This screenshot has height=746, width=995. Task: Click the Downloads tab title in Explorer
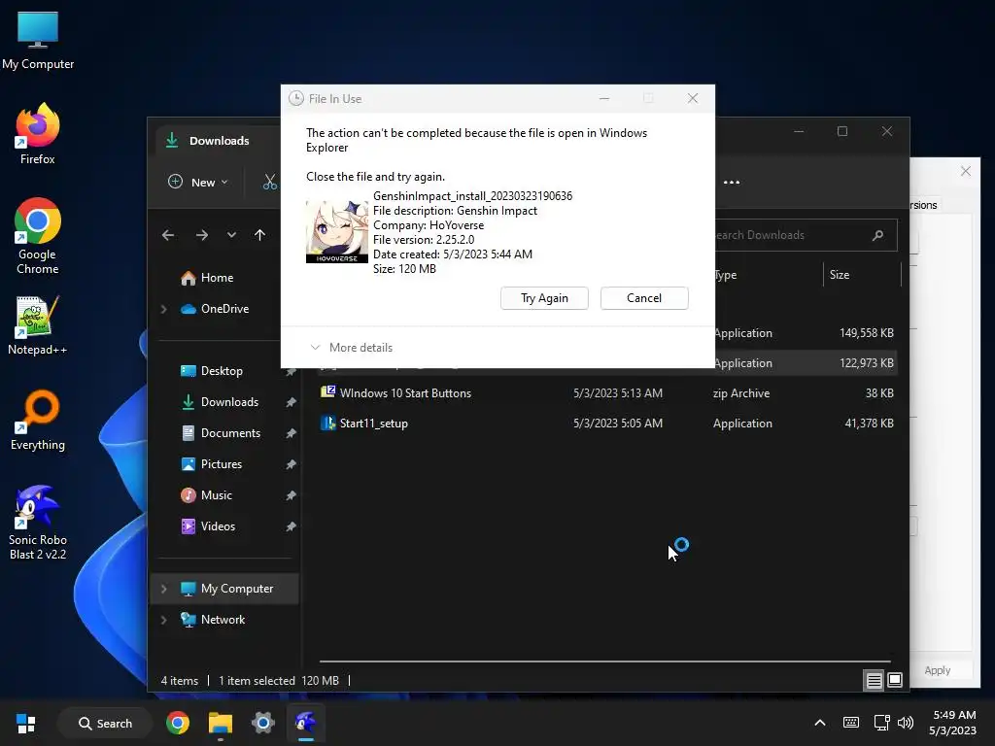[x=219, y=141]
